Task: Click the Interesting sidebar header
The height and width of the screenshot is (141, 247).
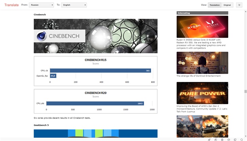Action: click(202, 13)
